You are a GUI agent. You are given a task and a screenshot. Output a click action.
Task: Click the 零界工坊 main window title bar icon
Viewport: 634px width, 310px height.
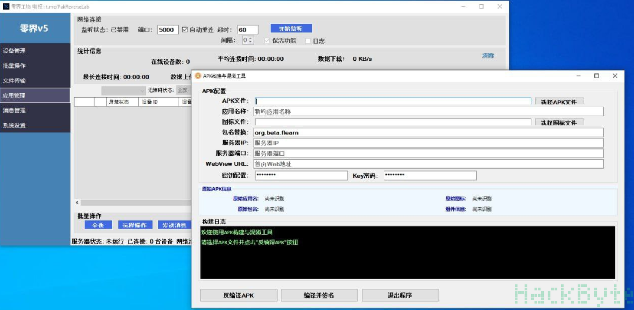6,6
